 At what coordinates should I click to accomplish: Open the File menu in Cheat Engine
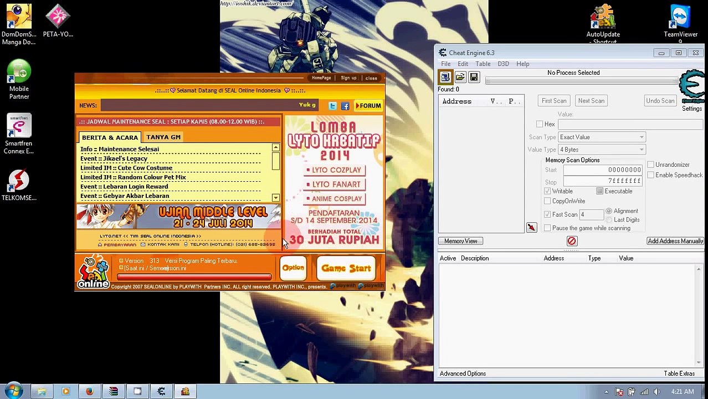pos(446,64)
